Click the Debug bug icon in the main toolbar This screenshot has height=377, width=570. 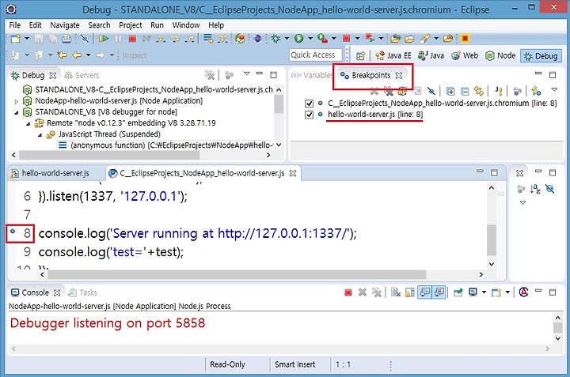(x=275, y=39)
